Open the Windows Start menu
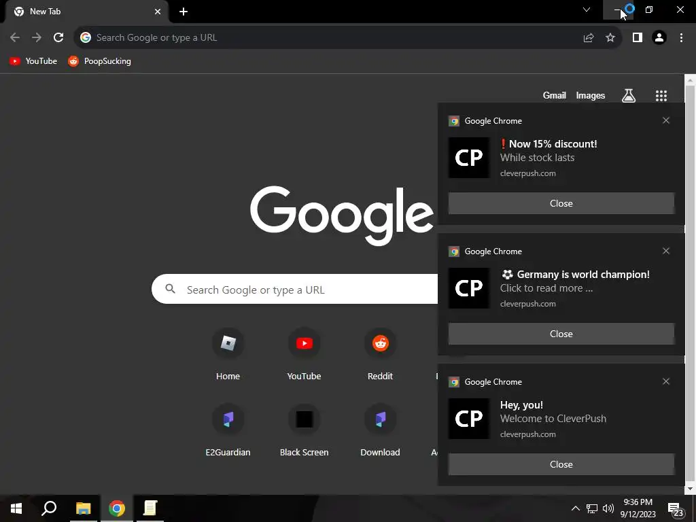This screenshot has width=696, height=522. [16, 508]
